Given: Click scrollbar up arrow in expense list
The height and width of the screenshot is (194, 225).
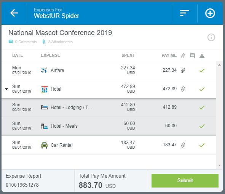Looking at the screenshot, I should pos(219,65).
